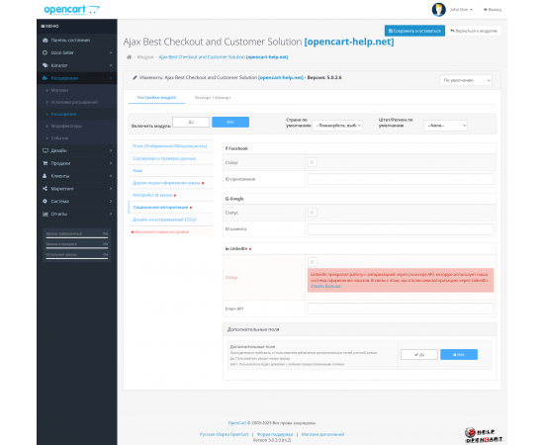Click the home icon in breadcrumb
Viewport: 544px width, 445px height.
(x=129, y=57)
